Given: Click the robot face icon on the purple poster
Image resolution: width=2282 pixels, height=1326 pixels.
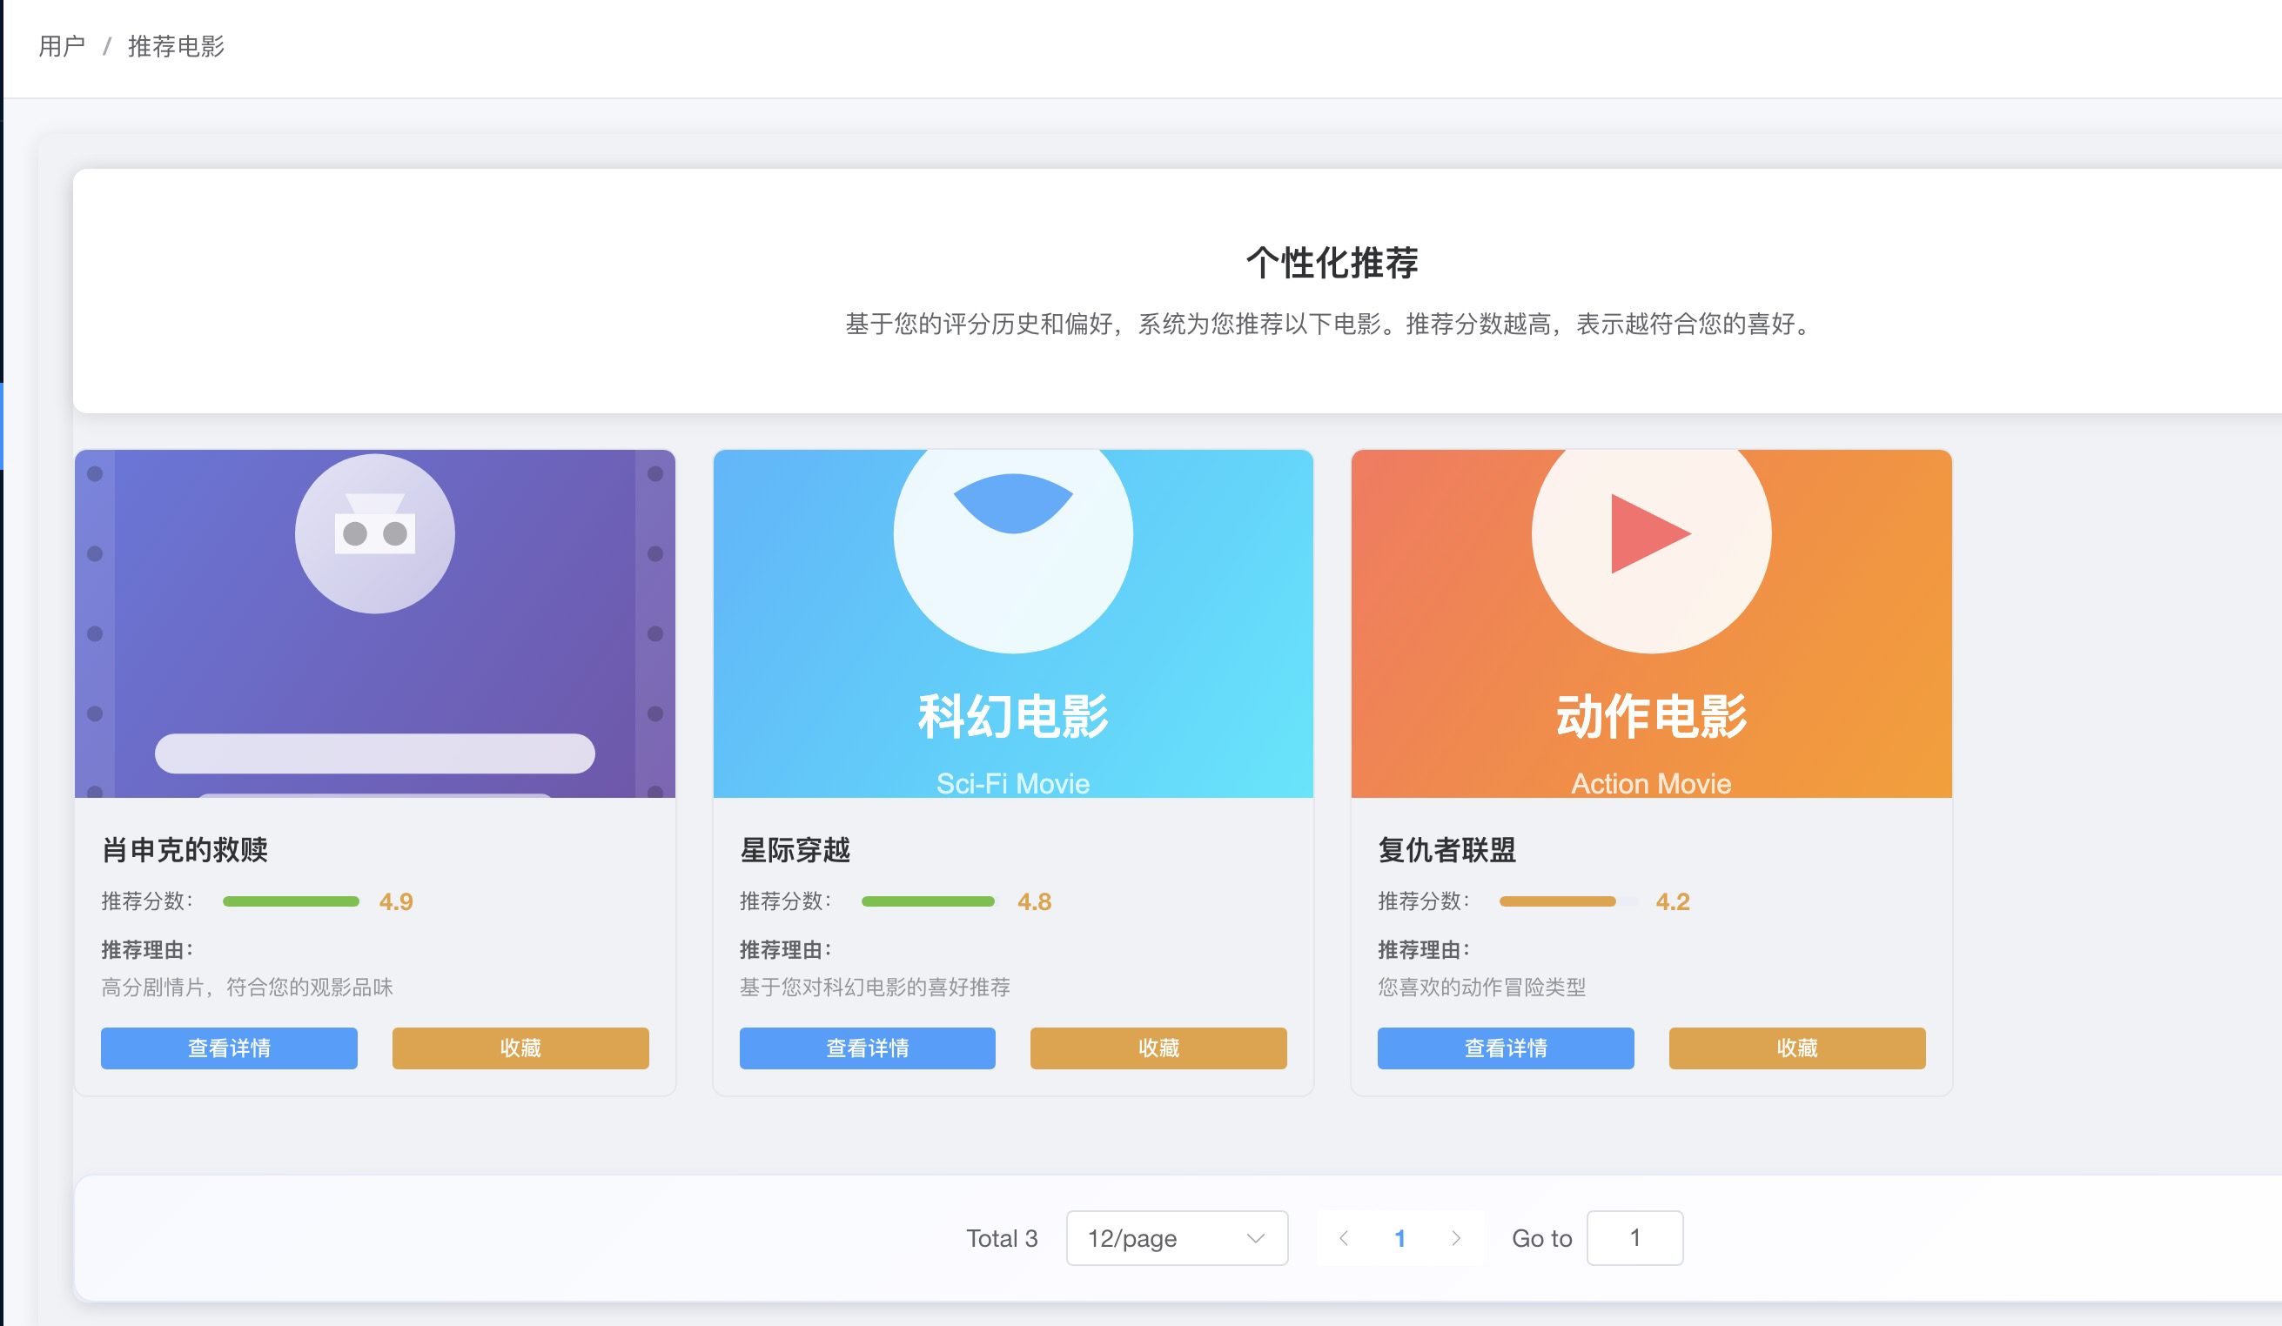Looking at the screenshot, I should [374, 532].
